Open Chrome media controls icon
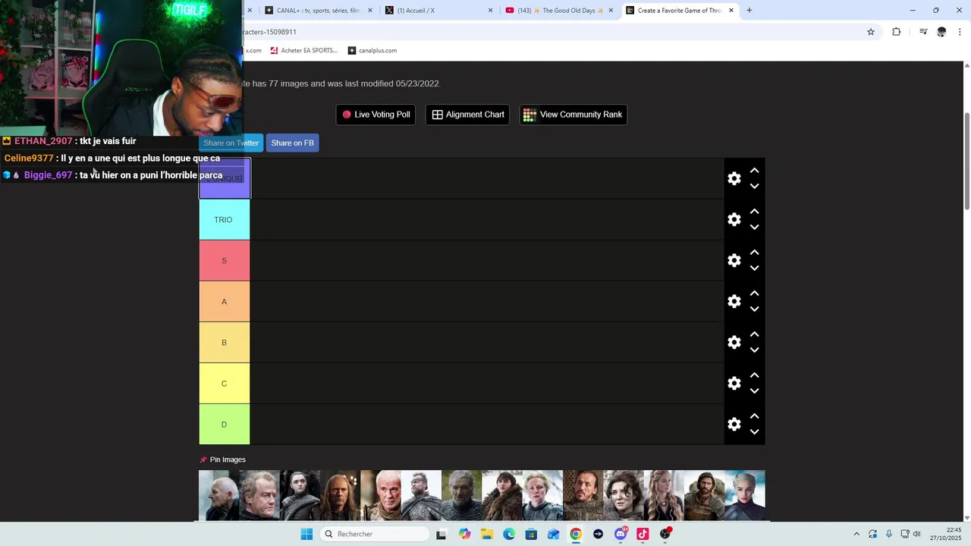 [923, 32]
